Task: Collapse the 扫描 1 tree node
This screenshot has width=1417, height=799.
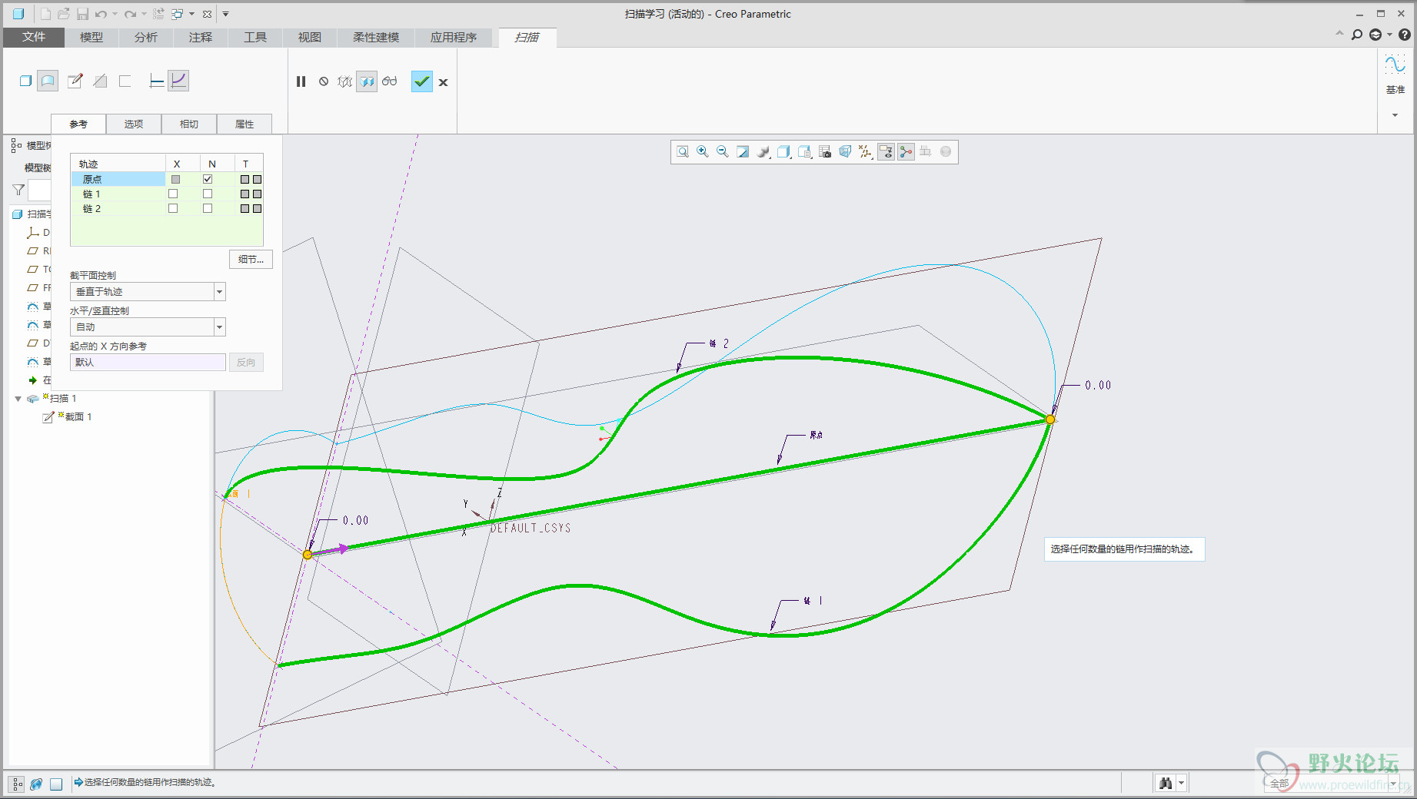Action: click(x=18, y=399)
